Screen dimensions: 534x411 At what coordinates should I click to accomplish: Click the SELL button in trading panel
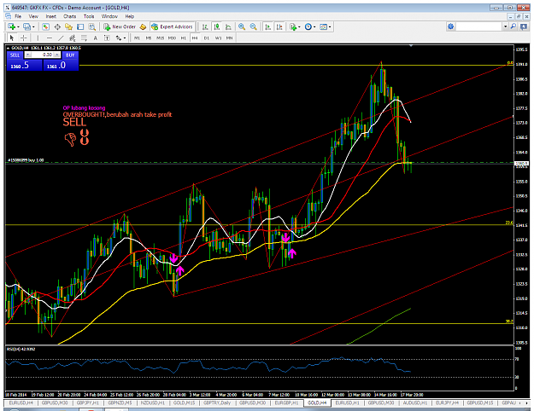pos(15,55)
